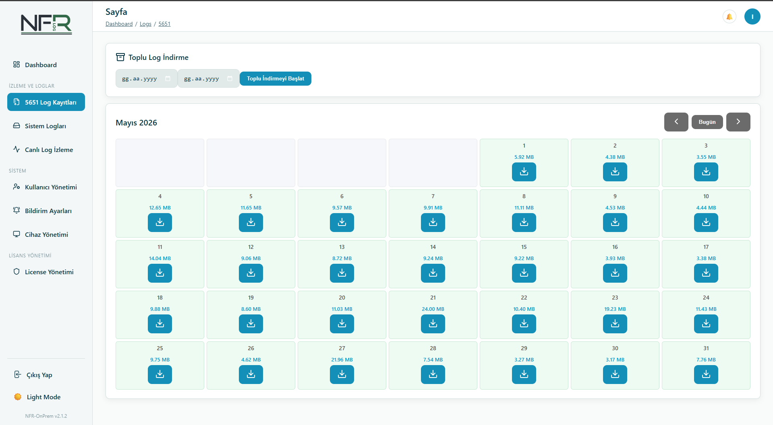Open Dashboard in sidebar
This screenshot has width=773, height=425.
click(x=46, y=65)
